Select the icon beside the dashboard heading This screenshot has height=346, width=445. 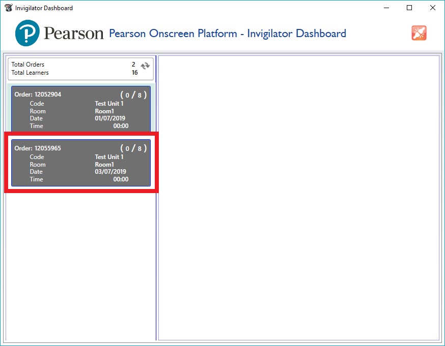[x=419, y=33]
